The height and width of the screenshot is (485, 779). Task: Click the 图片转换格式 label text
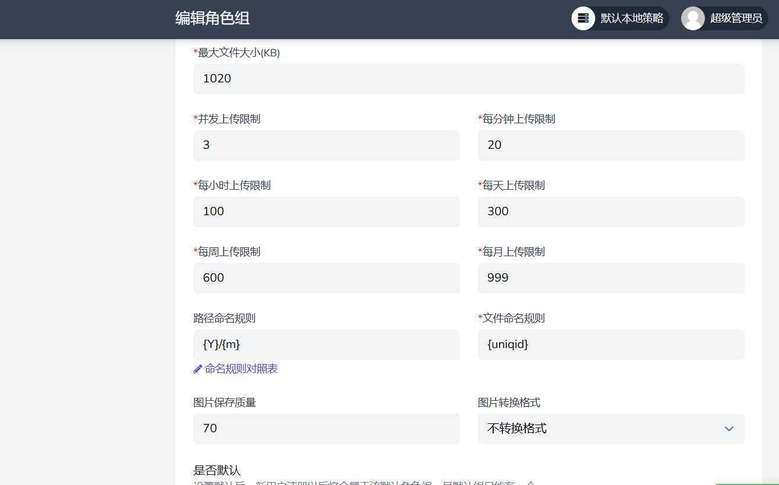(x=509, y=403)
